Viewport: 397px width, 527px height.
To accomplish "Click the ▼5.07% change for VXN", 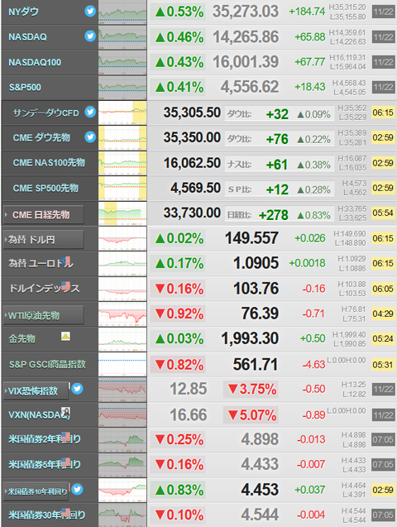I will click(x=251, y=415).
